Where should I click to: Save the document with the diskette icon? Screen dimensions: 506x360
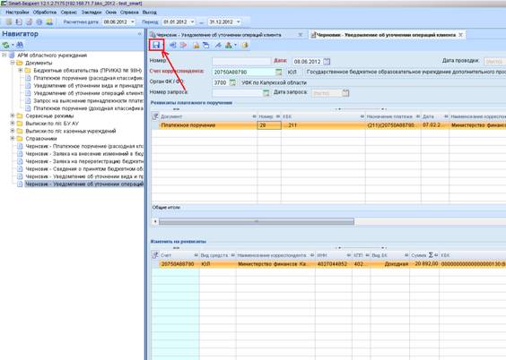[x=156, y=45]
